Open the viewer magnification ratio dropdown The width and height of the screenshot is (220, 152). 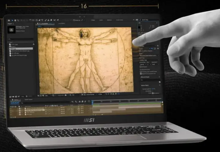tap(47, 96)
